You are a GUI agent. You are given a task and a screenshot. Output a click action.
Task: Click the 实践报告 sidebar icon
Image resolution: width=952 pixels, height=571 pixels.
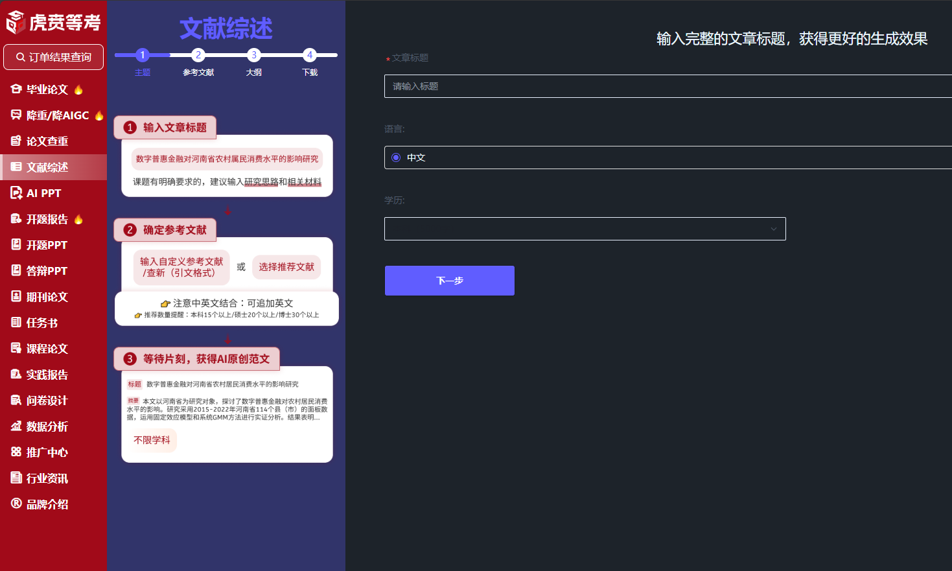click(16, 374)
